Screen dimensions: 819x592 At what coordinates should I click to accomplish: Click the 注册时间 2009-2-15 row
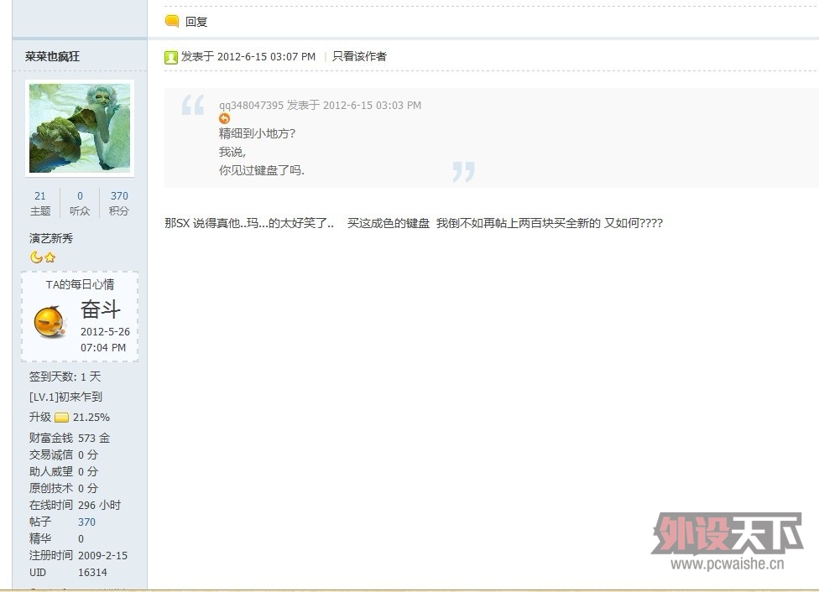pyautogui.click(x=78, y=555)
